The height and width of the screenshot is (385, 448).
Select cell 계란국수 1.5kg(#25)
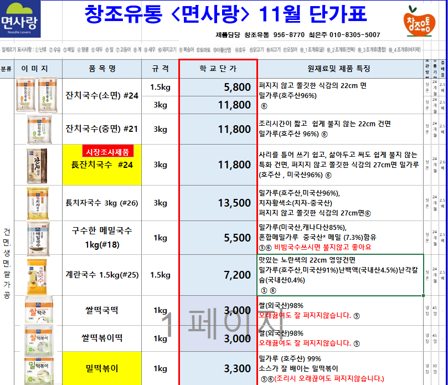(102, 275)
